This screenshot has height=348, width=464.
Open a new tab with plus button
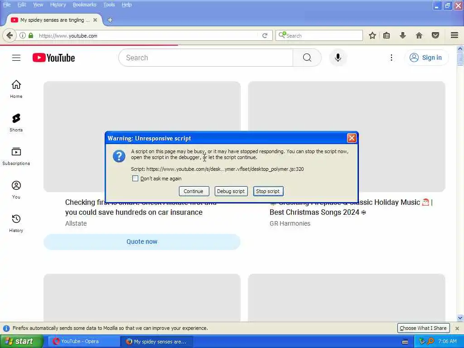pyautogui.click(x=110, y=20)
